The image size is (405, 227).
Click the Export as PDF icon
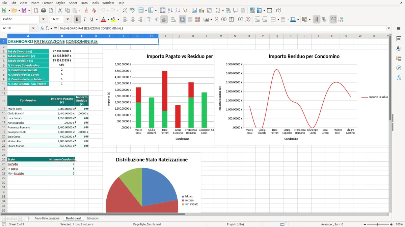click(x=36, y=10)
